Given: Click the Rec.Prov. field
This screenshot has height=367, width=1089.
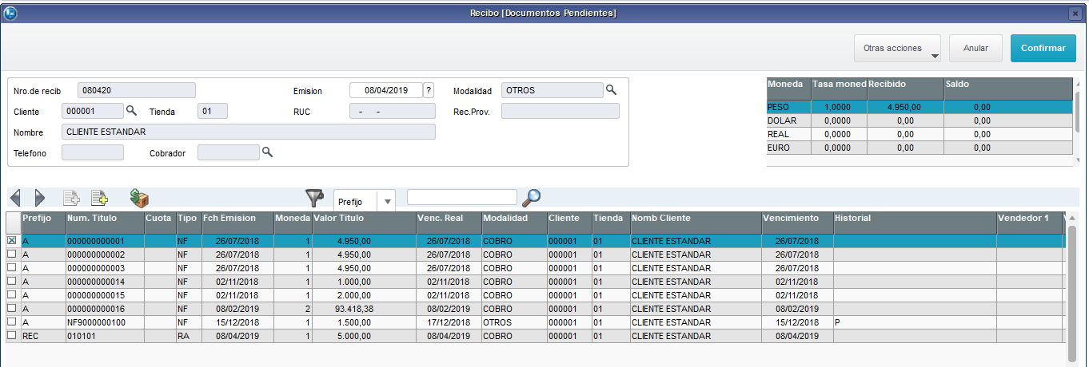Looking at the screenshot, I should click(560, 111).
